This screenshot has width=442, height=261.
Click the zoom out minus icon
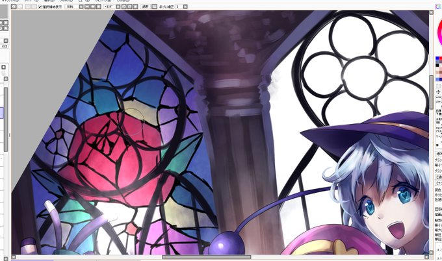(x=87, y=6)
